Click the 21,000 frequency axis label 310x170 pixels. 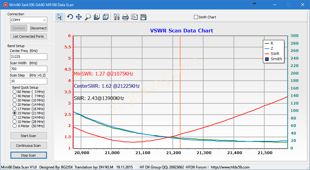tap(111, 153)
